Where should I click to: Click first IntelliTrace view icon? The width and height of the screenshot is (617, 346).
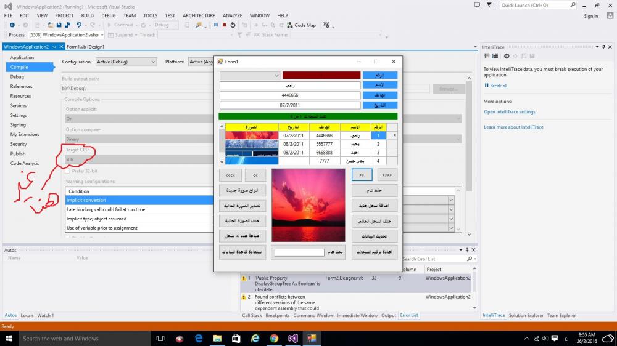click(x=486, y=56)
